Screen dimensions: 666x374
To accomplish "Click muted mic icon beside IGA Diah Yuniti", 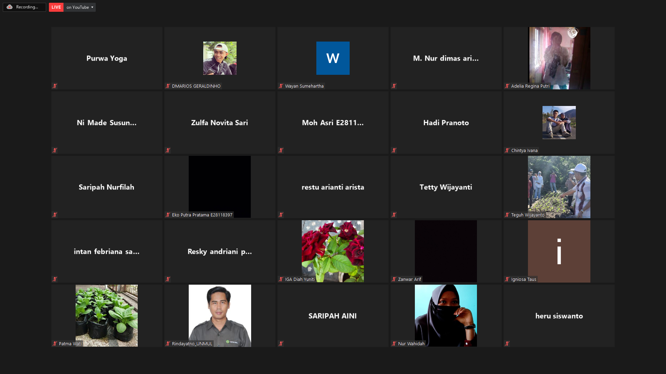I will 281,279.
